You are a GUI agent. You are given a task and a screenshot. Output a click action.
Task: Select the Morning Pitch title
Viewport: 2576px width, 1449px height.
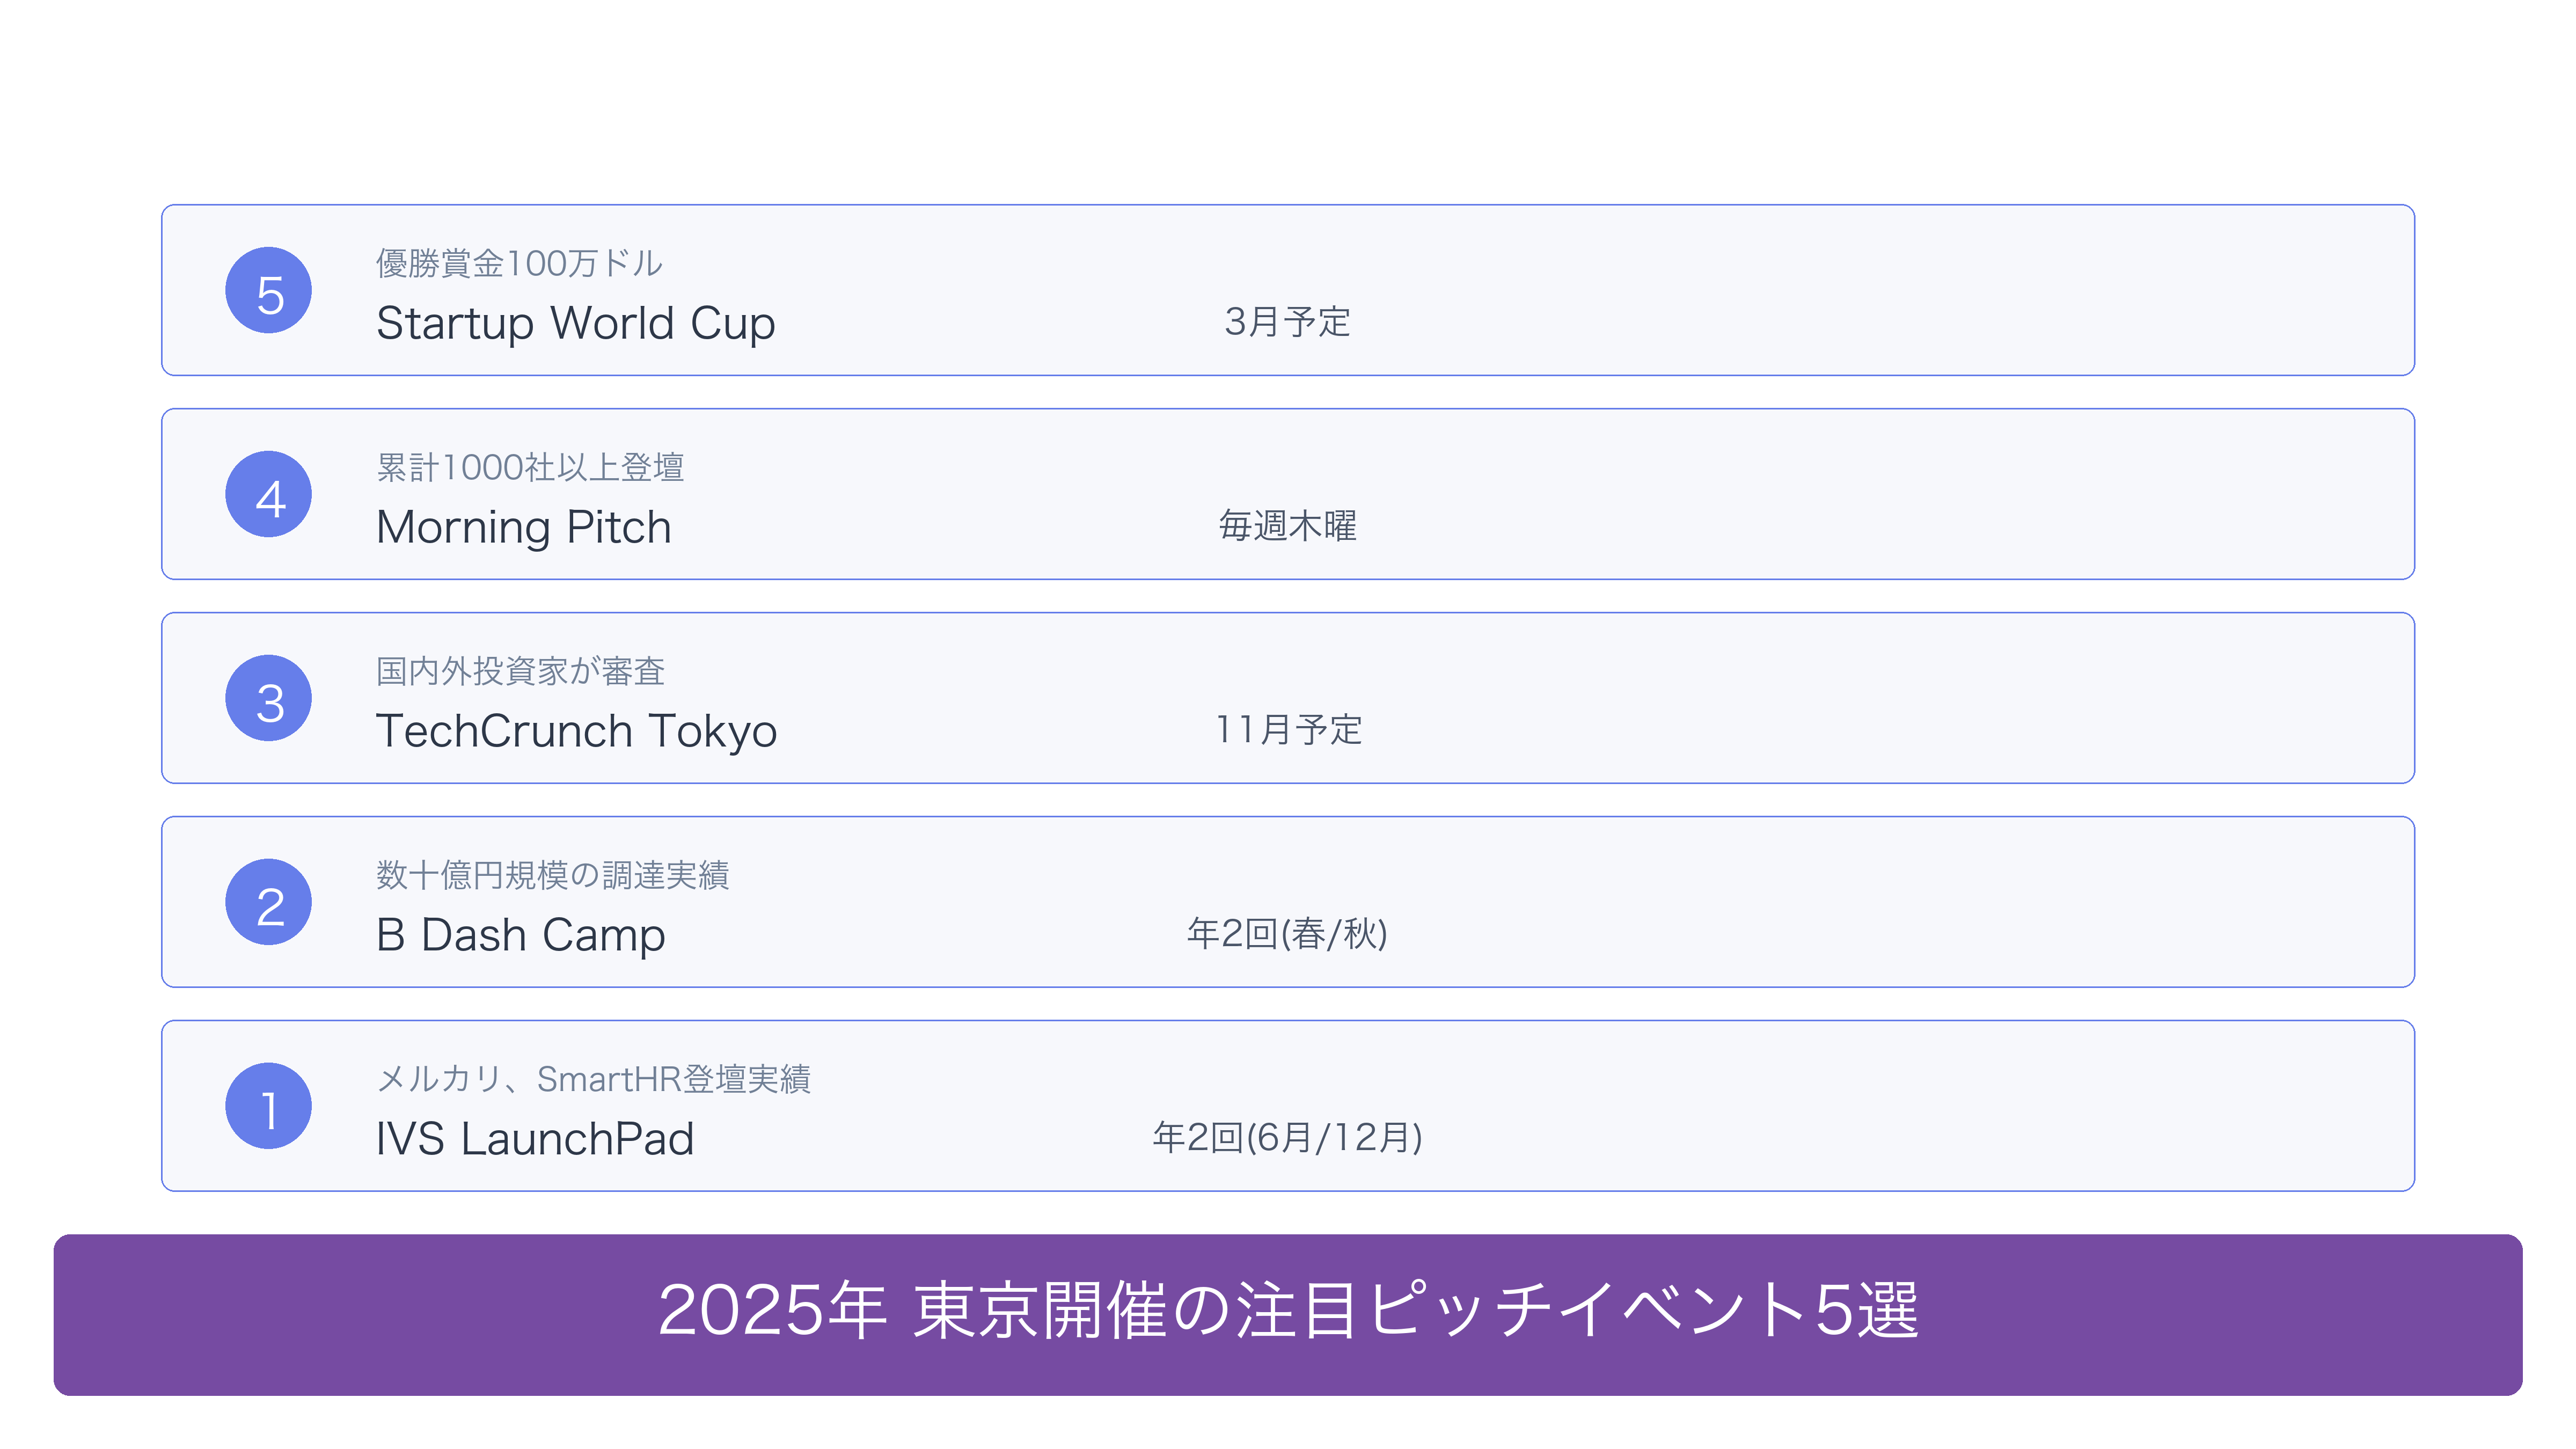coord(523,528)
